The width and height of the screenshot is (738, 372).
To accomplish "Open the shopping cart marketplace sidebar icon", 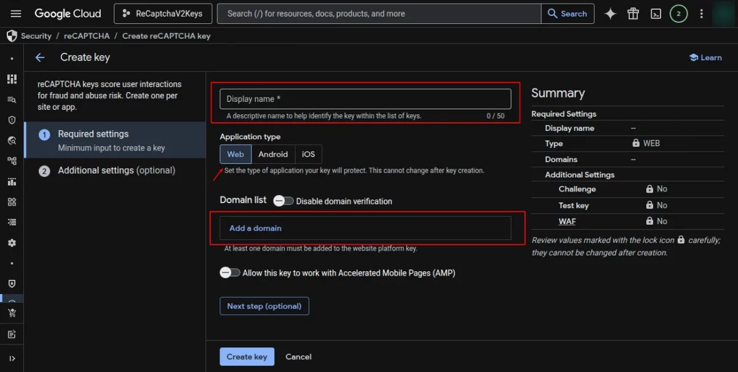I will pos(12,313).
